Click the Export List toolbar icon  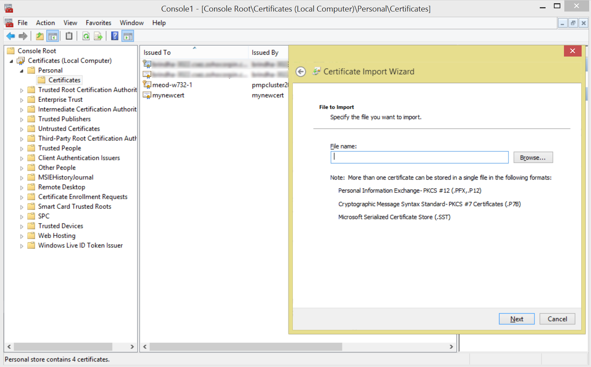[x=98, y=36]
